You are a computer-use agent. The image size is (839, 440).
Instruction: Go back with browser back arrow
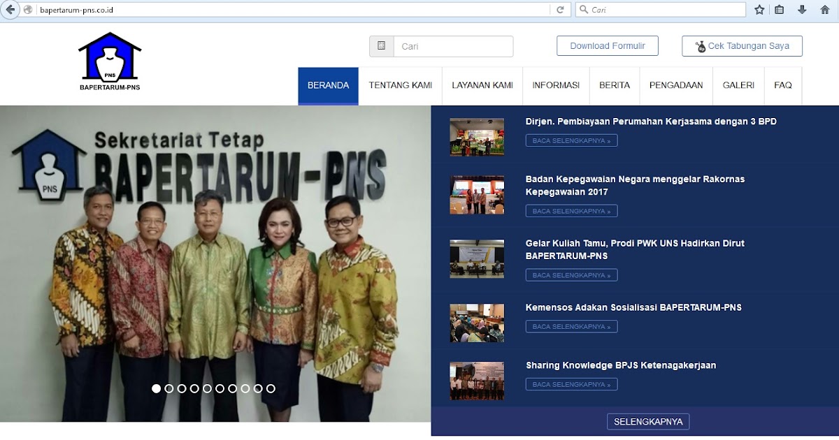click(x=10, y=10)
